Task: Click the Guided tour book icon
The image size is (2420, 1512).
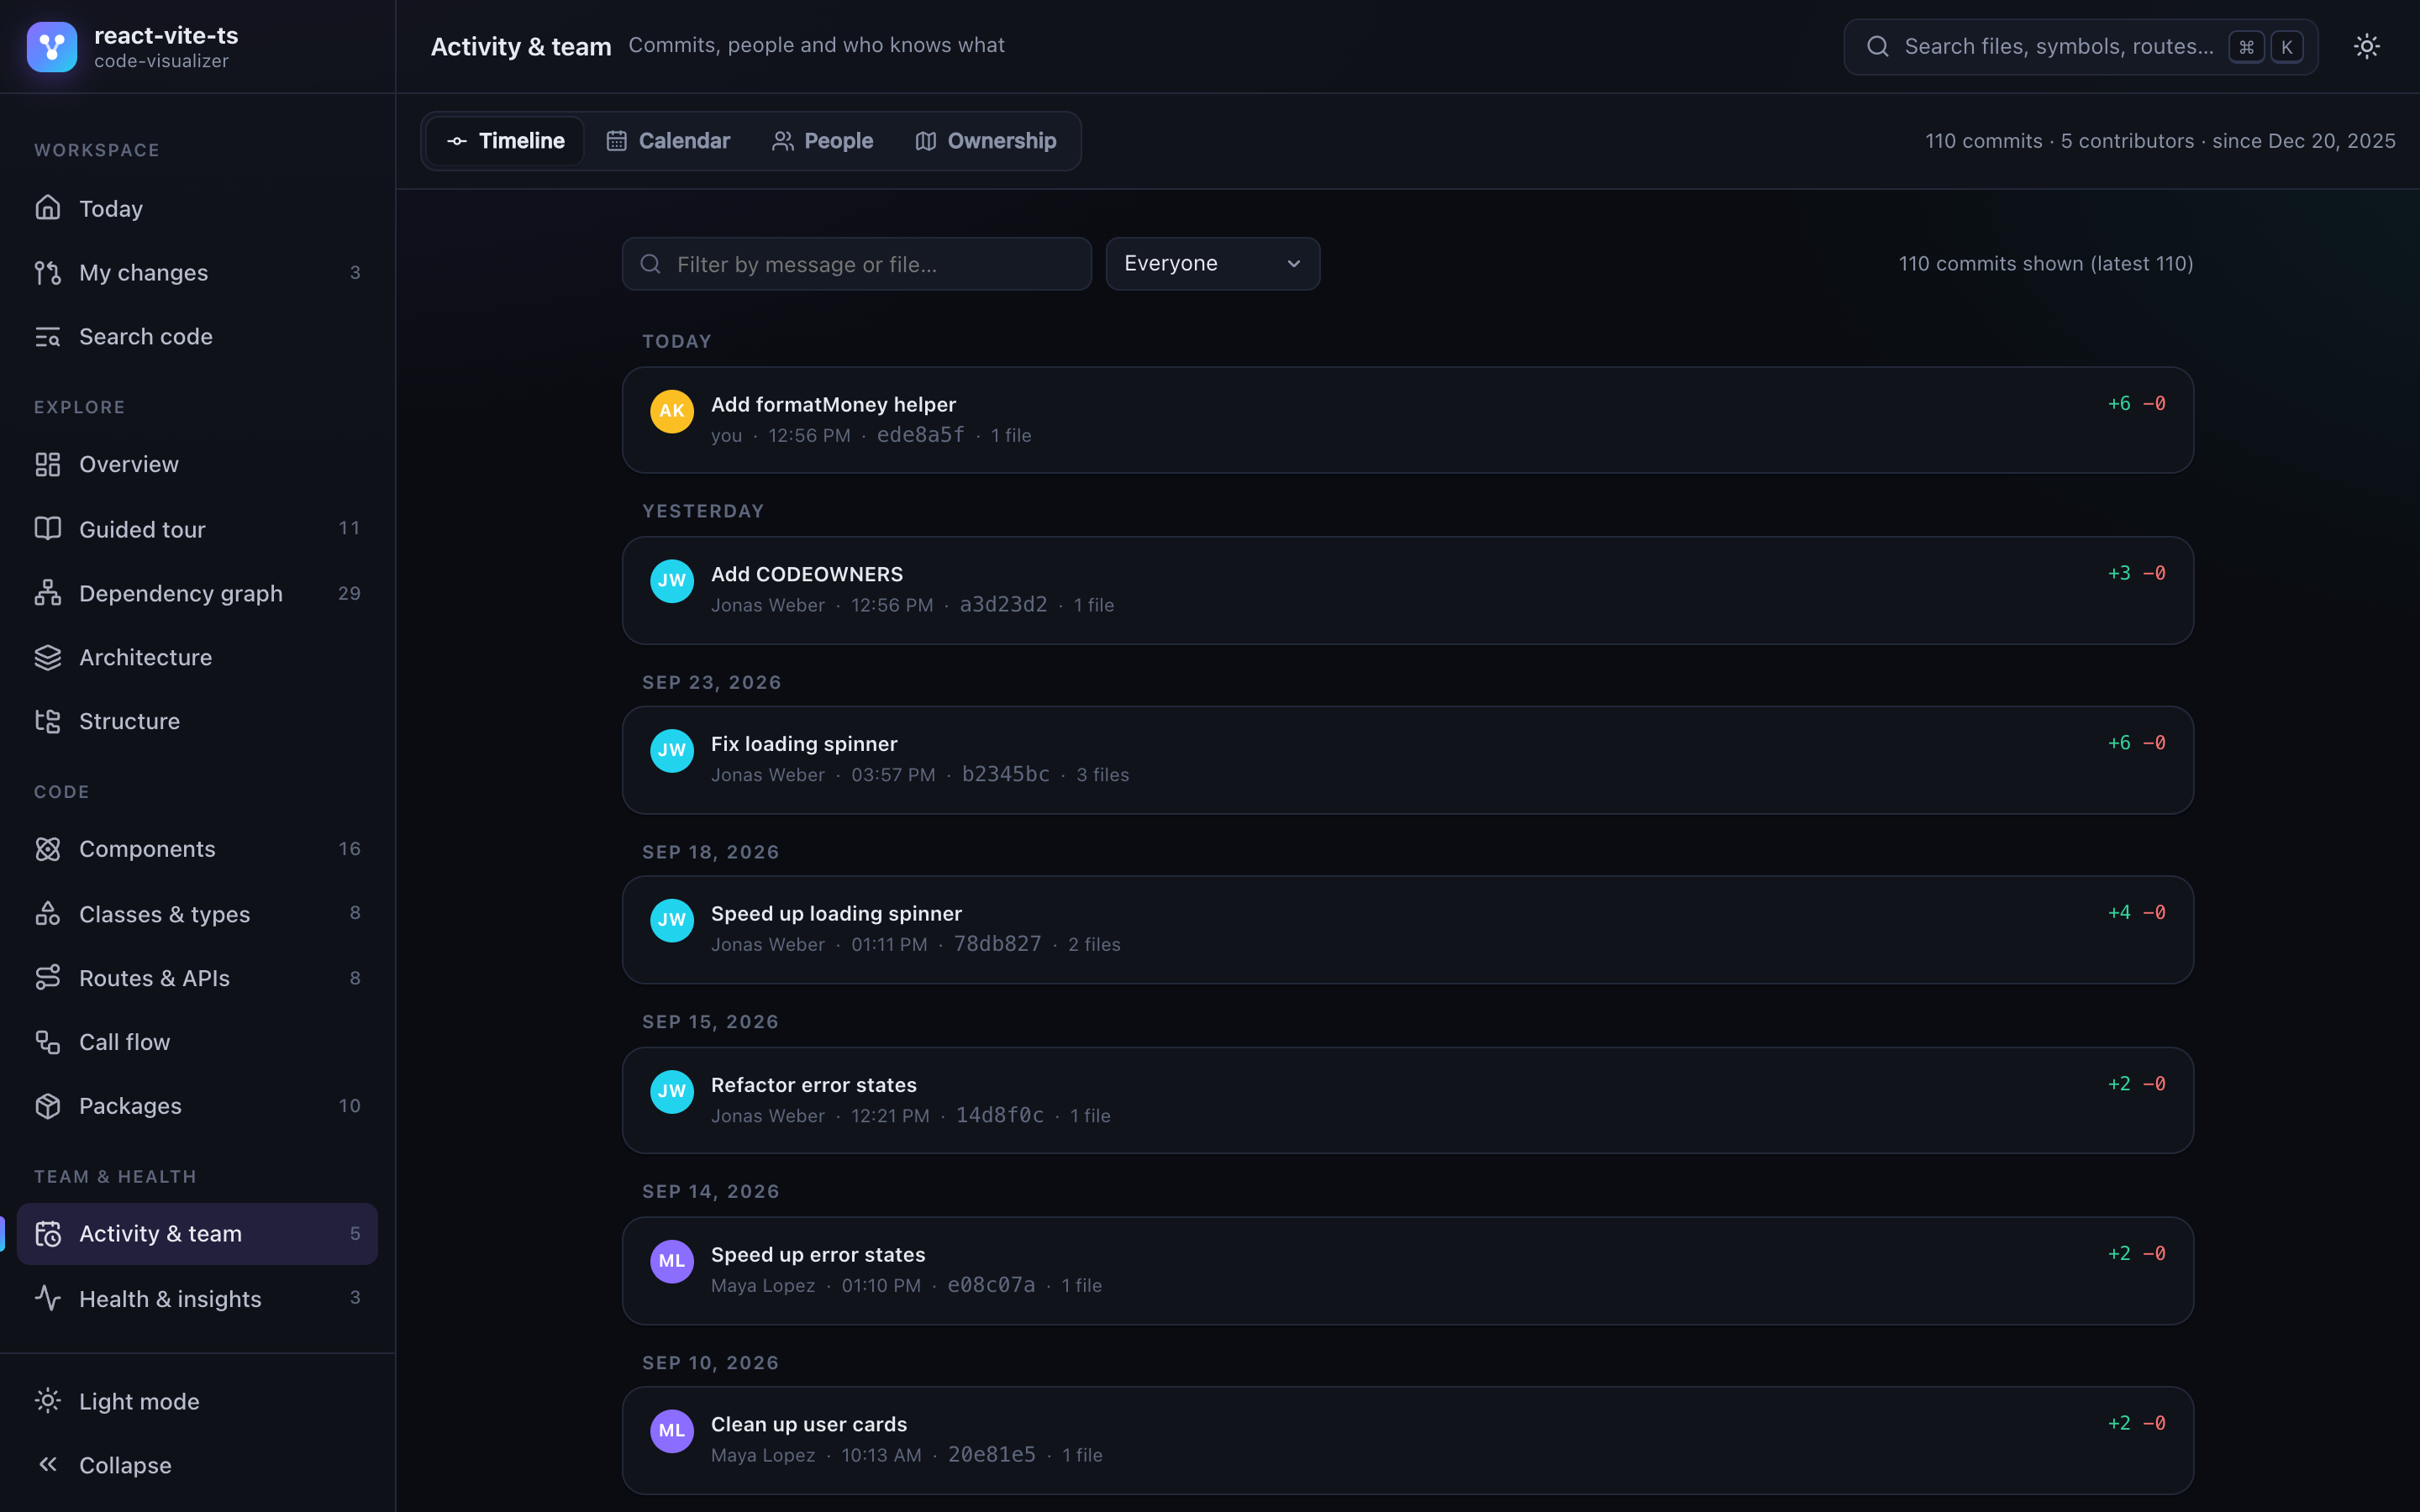Action: (48, 529)
